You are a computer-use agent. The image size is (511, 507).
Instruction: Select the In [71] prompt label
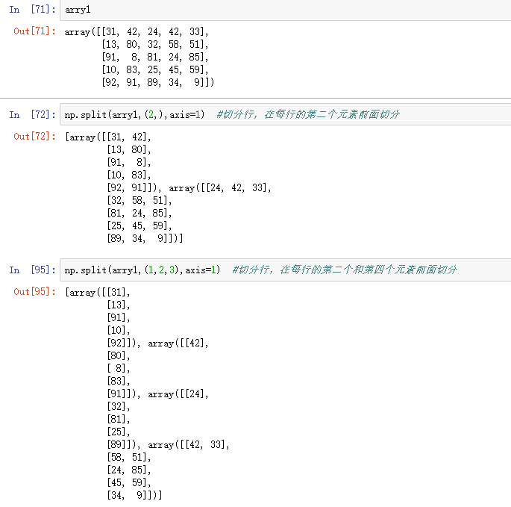(x=32, y=10)
